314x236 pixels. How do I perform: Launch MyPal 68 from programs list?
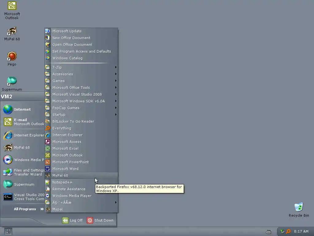(81, 175)
